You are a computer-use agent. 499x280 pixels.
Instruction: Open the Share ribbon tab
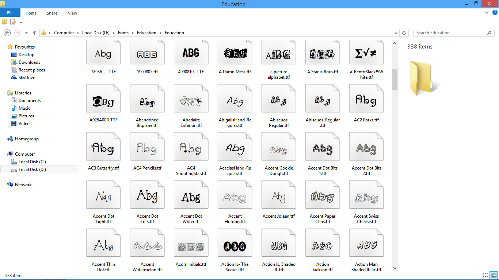click(52, 13)
